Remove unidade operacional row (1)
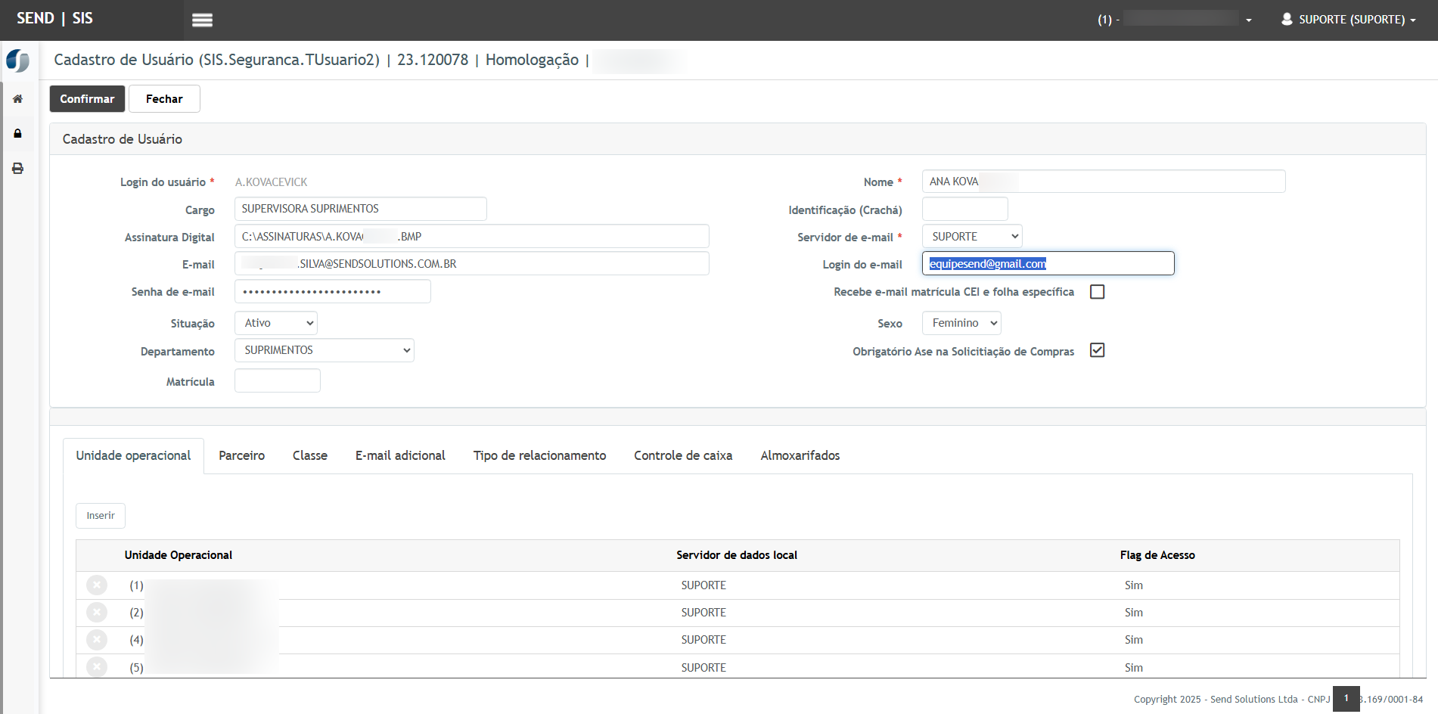The height and width of the screenshot is (714, 1438). [x=97, y=585]
